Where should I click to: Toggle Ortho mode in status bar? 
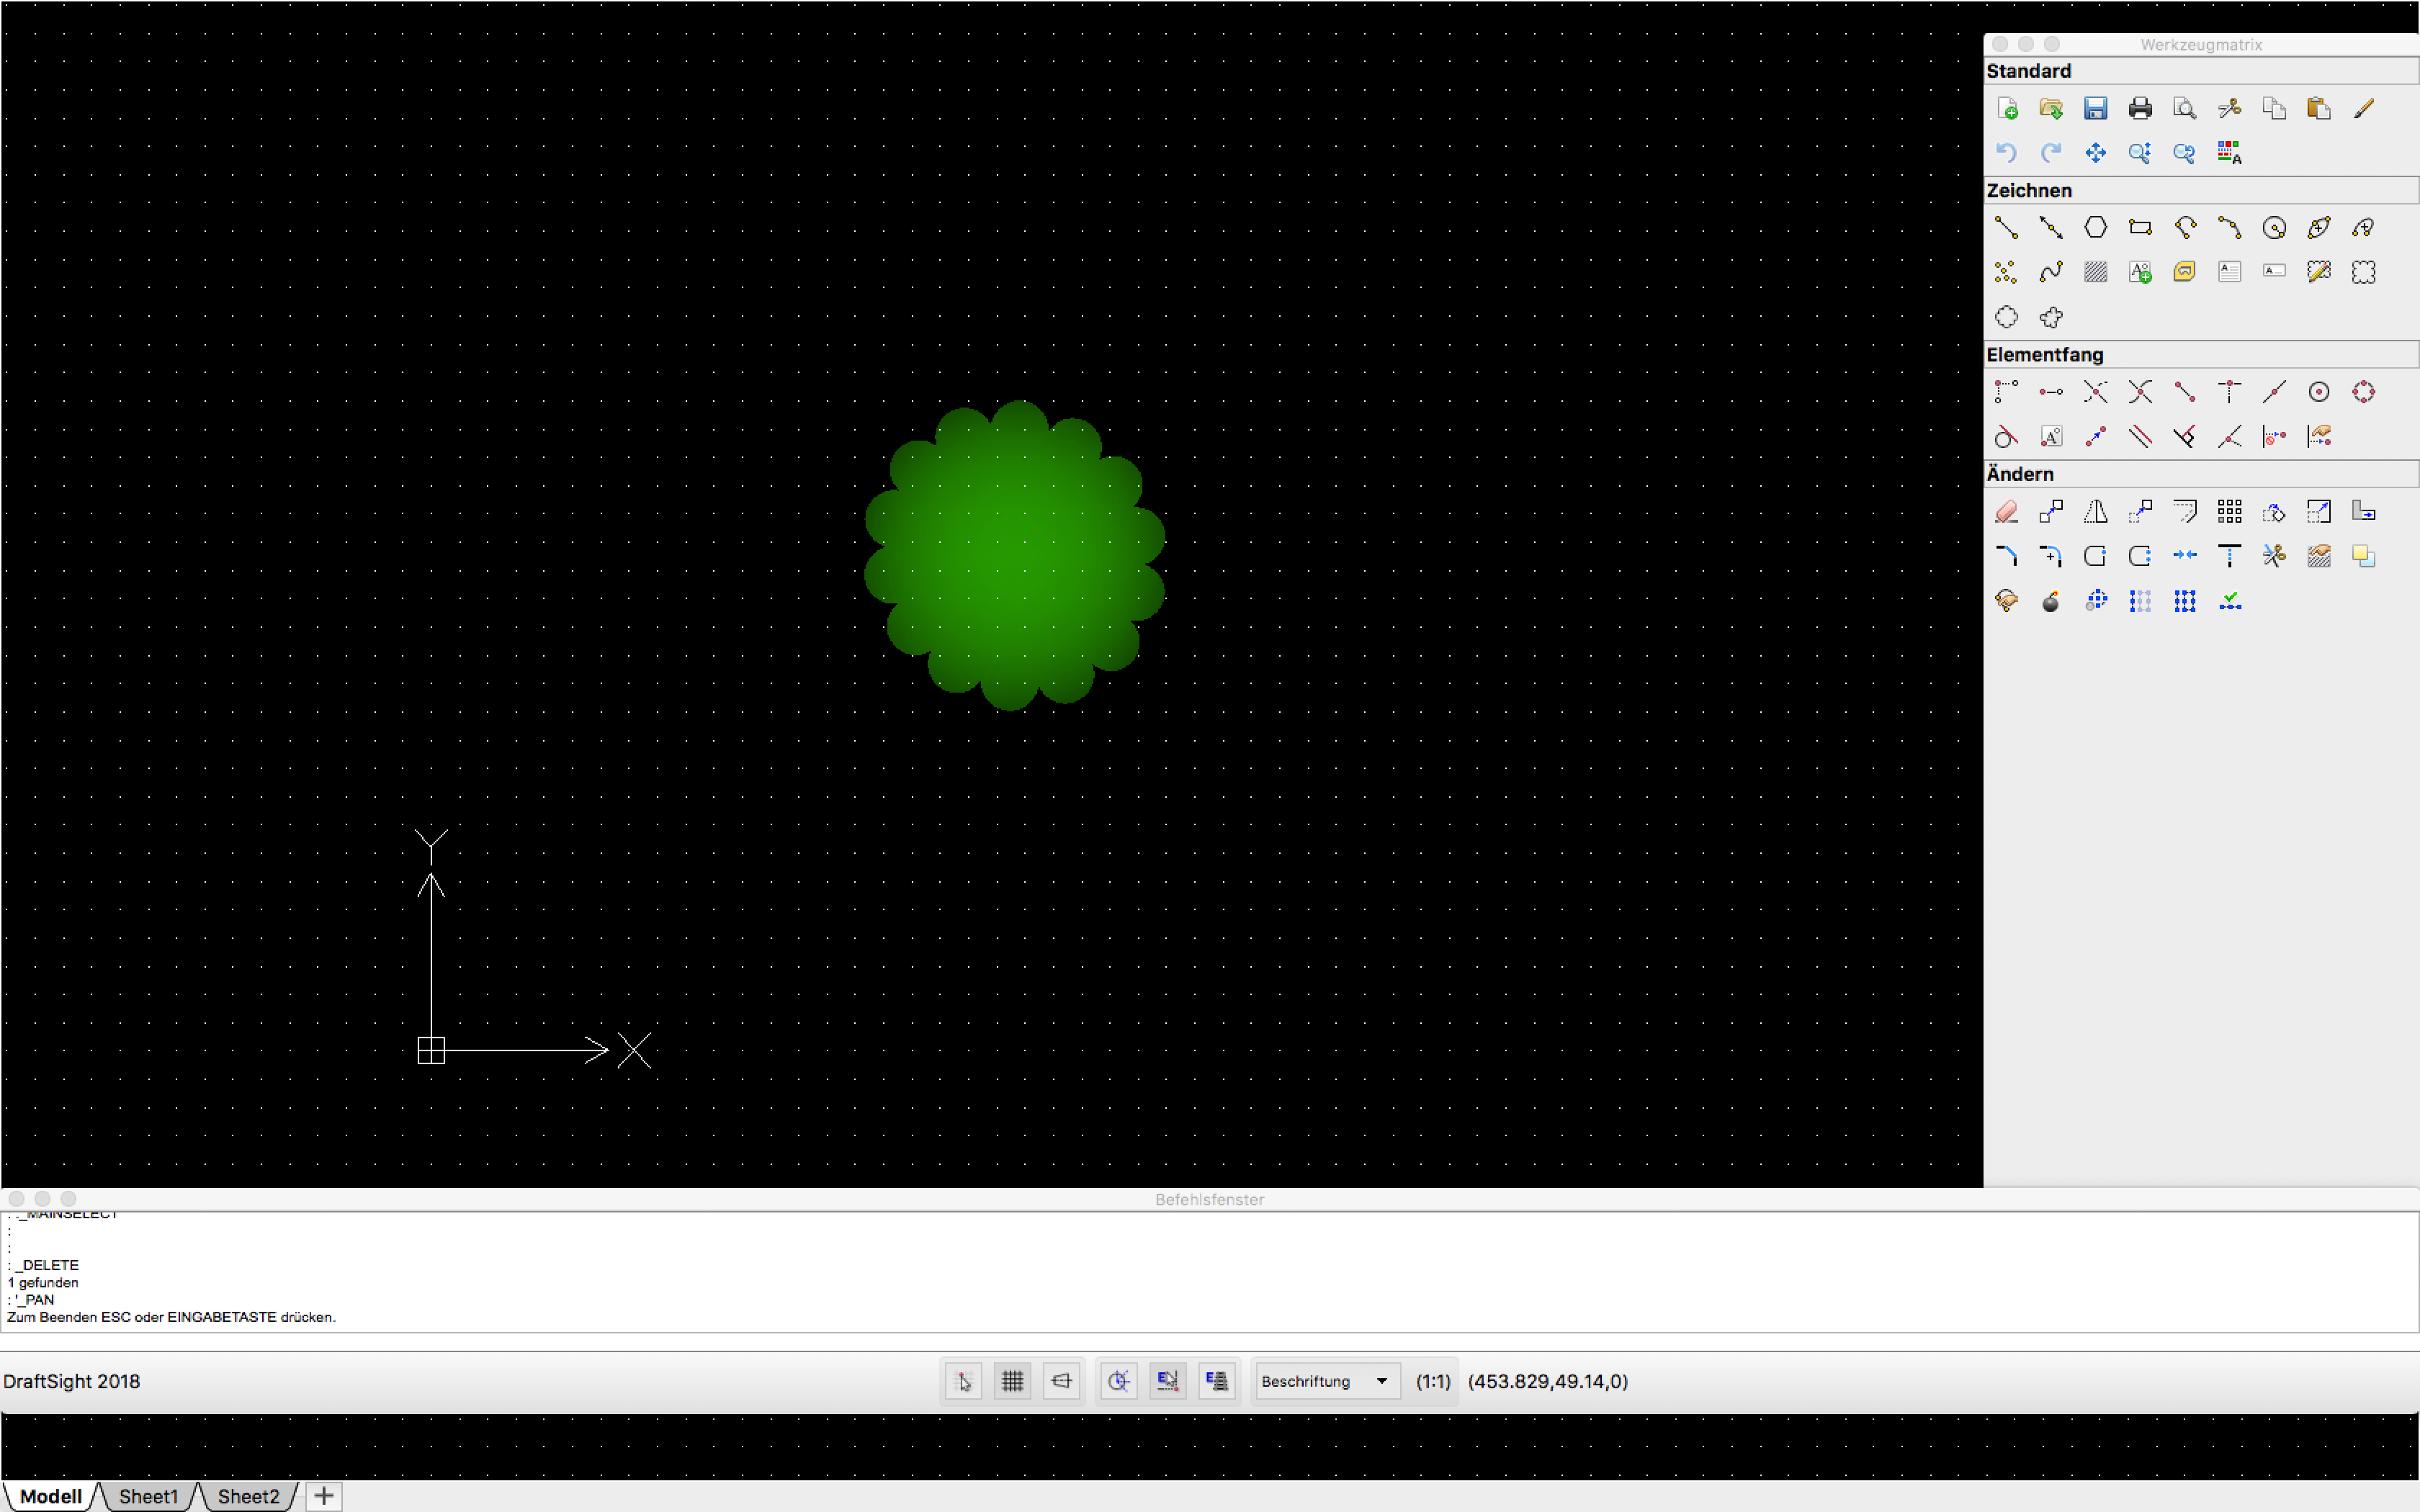1061,1381
